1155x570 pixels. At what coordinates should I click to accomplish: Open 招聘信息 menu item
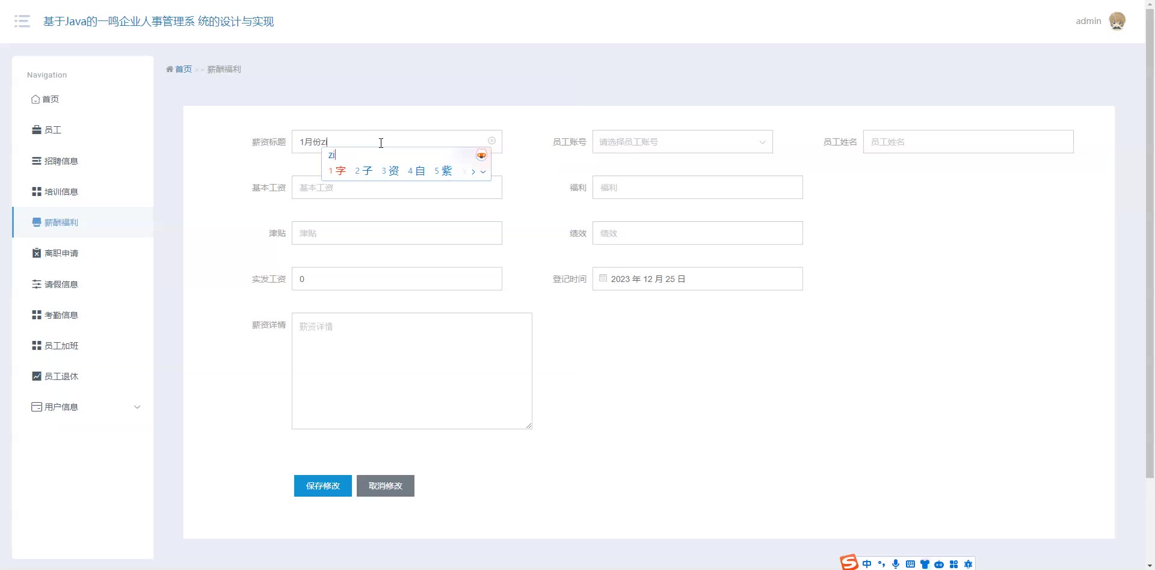point(83,161)
